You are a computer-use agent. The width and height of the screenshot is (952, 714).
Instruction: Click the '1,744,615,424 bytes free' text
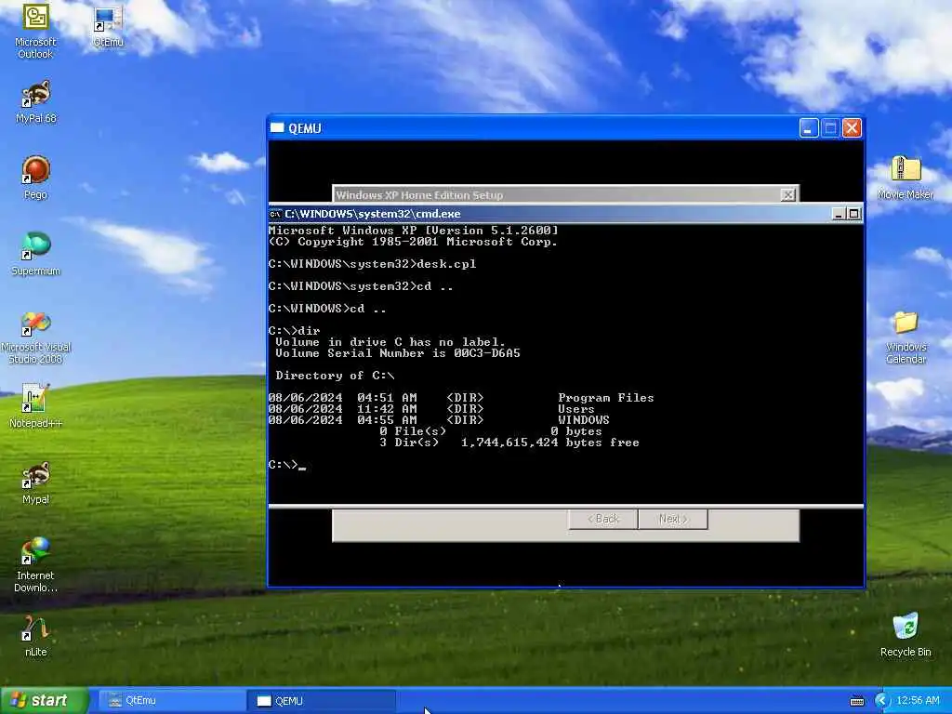[550, 442]
